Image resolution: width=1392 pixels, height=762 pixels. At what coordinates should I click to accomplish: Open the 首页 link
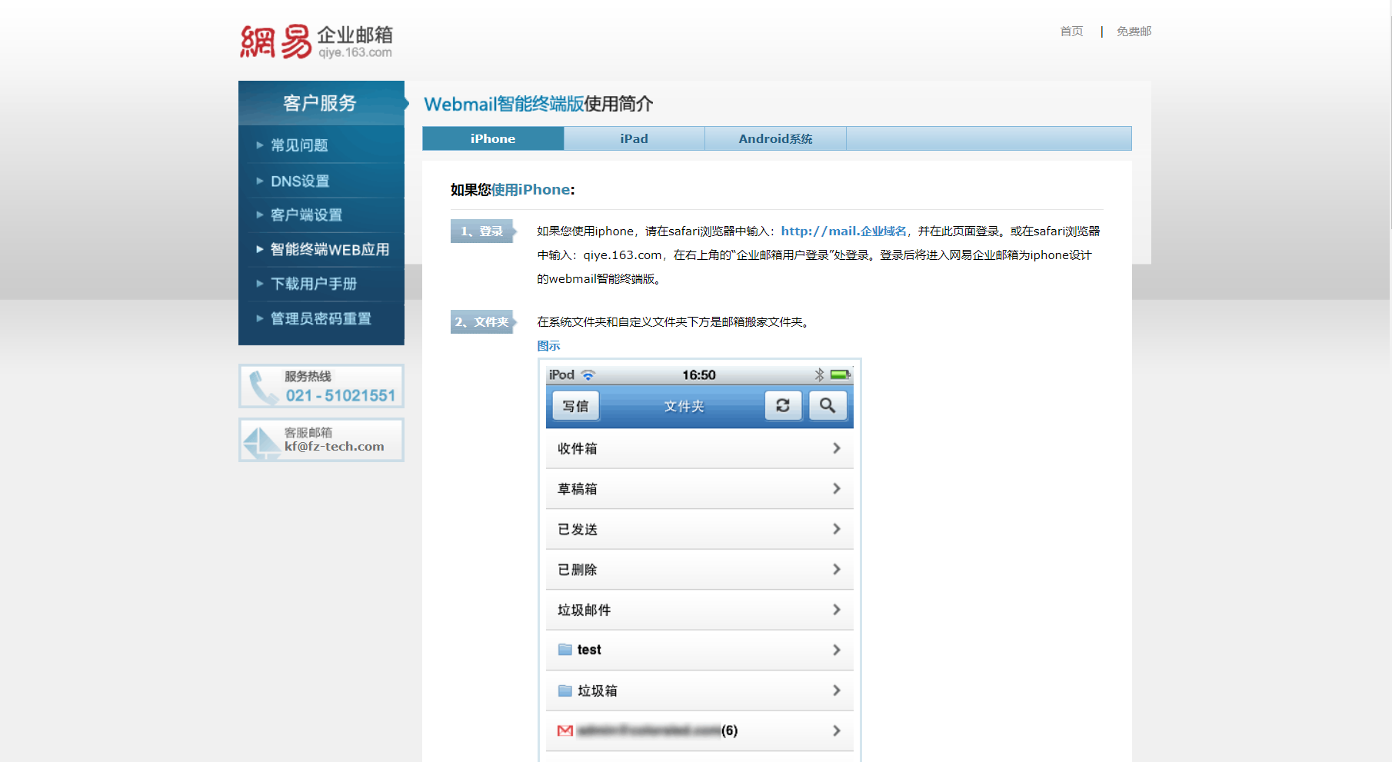tap(1071, 32)
